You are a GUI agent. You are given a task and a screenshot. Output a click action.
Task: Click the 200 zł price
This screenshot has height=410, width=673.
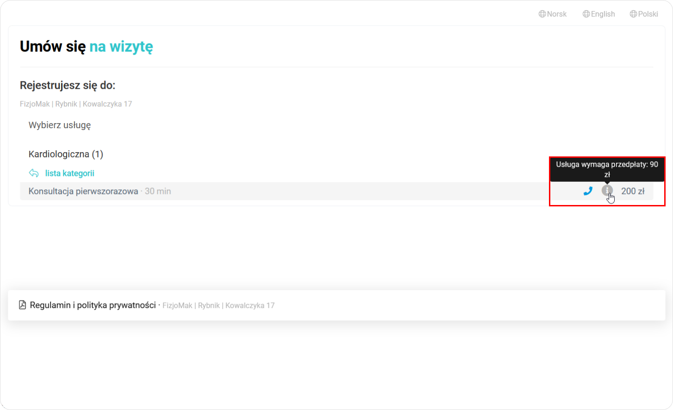pyautogui.click(x=633, y=191)
